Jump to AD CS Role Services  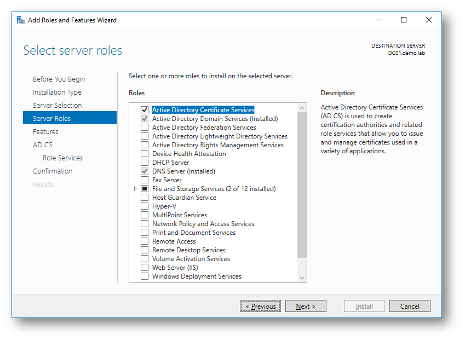click(x=62, y=158)
